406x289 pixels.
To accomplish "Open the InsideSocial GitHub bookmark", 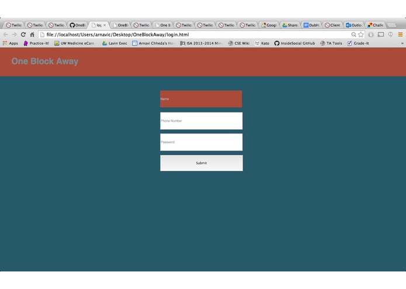I will point(294,43).
